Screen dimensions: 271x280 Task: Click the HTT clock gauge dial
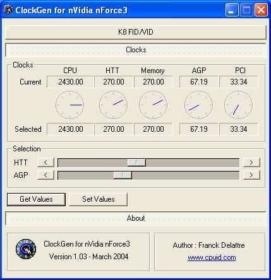point(114,105)
